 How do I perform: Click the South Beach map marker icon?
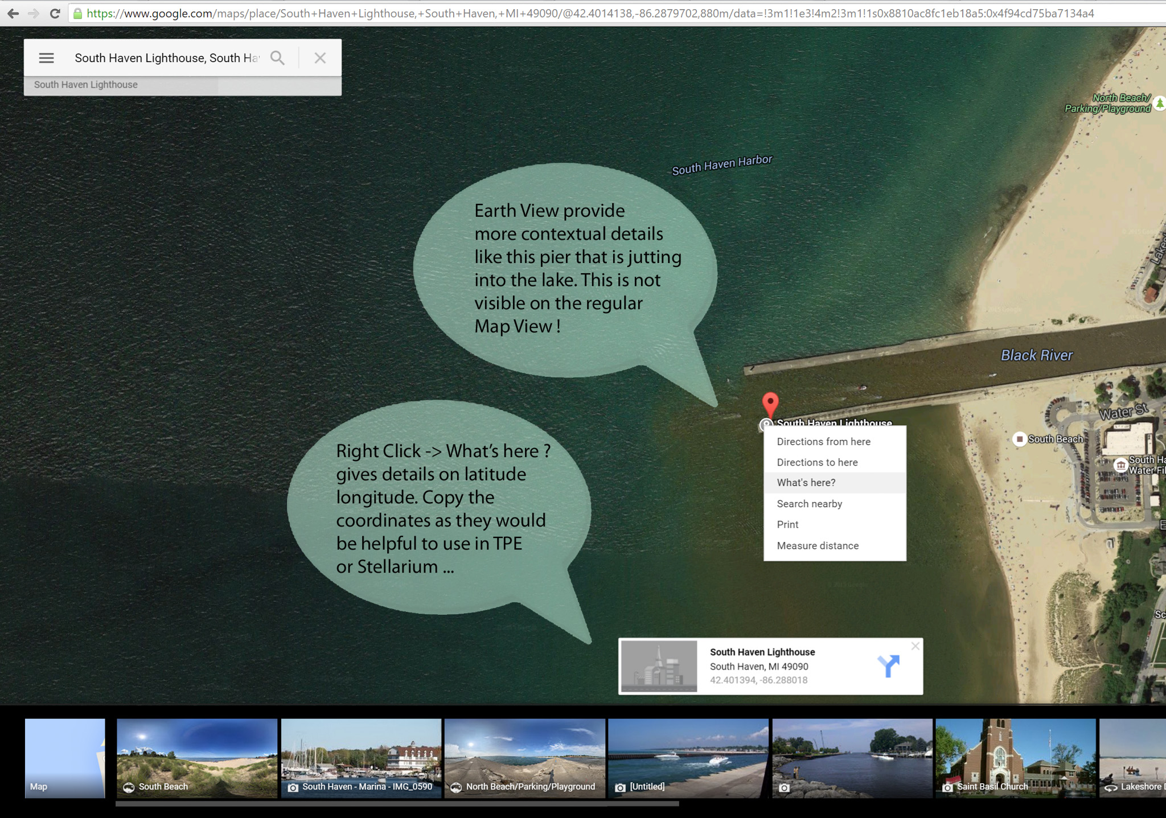click(1020, 439)
